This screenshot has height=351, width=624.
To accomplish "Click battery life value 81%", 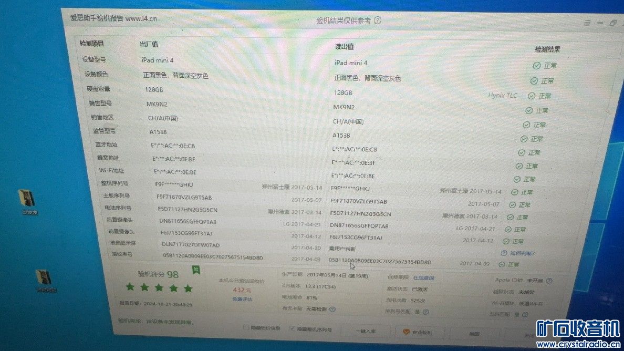I will pyautogui.click(x=311, y=298).
